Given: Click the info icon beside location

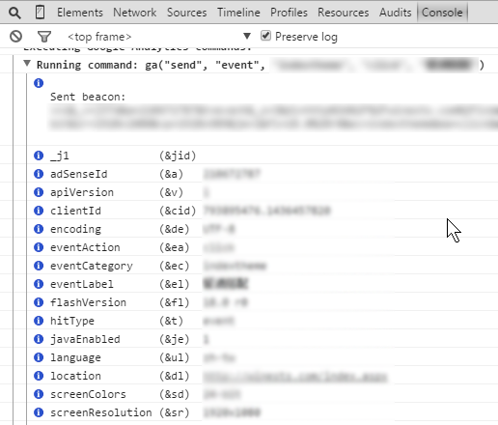Looking at the screenshot, I should click(x=39, y=376).
